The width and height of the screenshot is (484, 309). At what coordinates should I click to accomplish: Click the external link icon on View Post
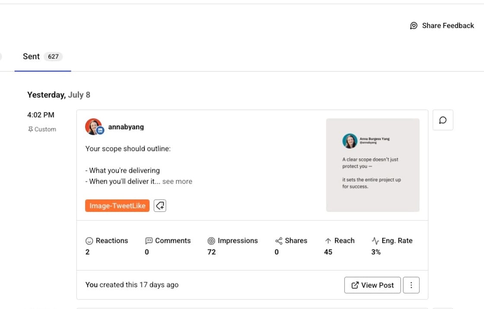356,285
